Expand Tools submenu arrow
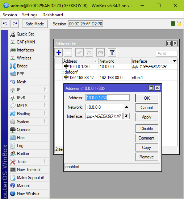 (x=45, y=161)
